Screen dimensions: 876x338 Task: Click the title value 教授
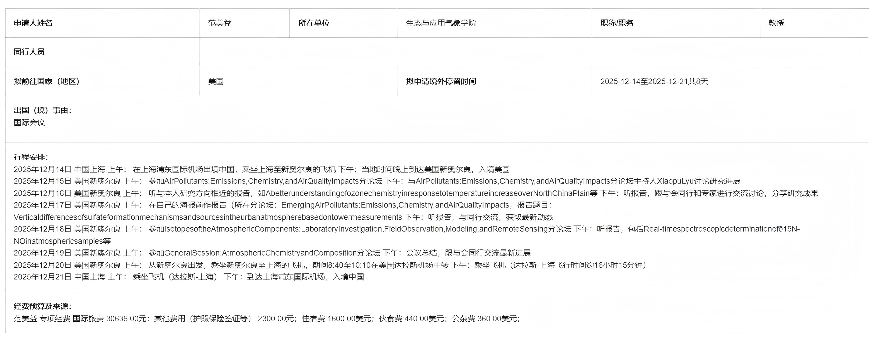pyautogui.click(x=776, y=23)
